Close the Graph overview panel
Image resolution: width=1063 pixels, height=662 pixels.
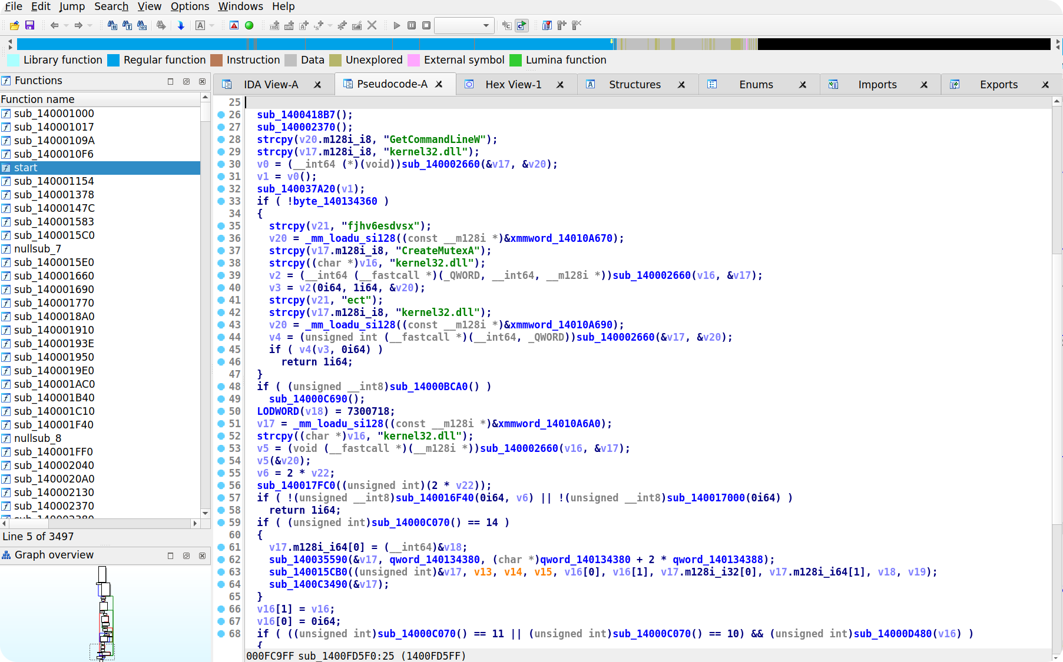tap(202, 555)
